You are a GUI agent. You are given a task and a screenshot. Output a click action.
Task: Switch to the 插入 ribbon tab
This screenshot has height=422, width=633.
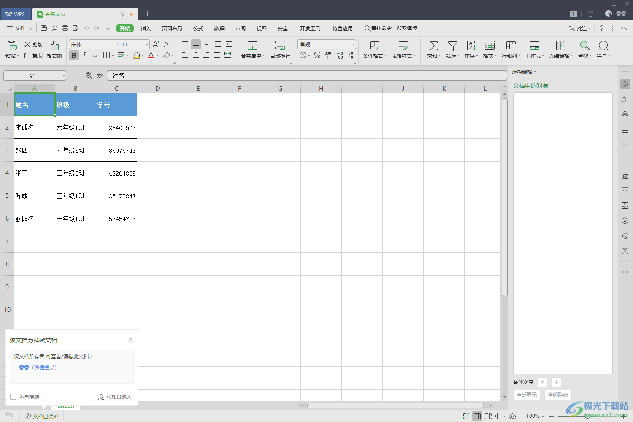(146, 28)
